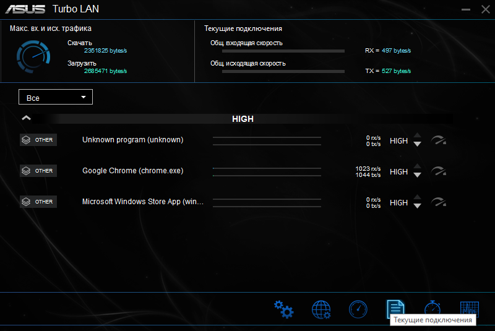The image size is (495, 331).
Task: Close the Turbo LAN window
Action: pos(486,9)
